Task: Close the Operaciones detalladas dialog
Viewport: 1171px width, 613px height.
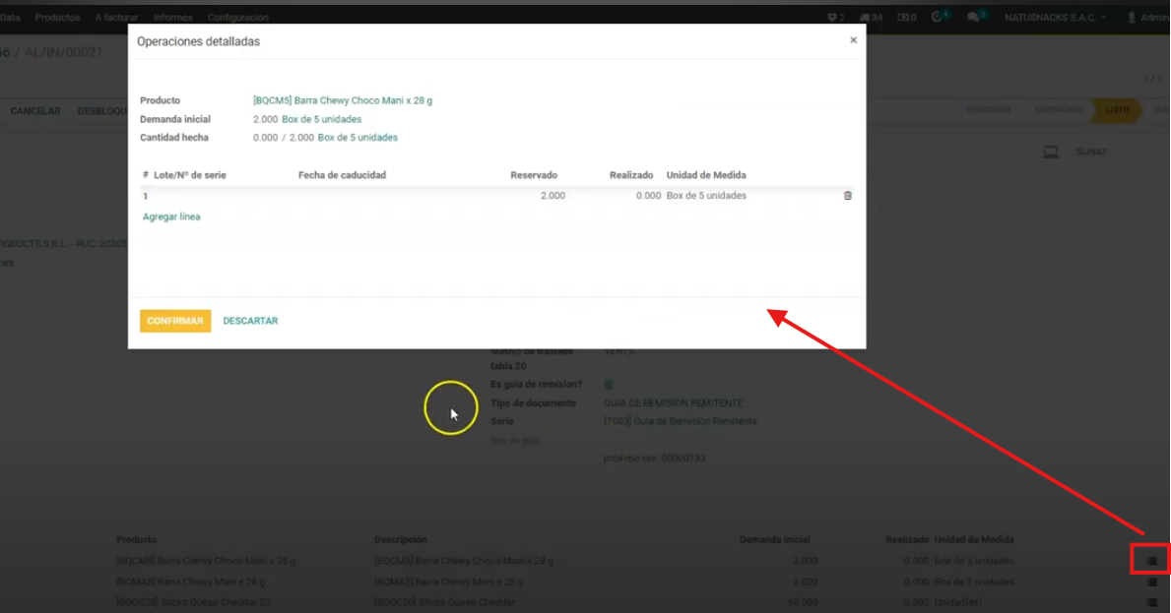Action: click(x=853, y=40)
